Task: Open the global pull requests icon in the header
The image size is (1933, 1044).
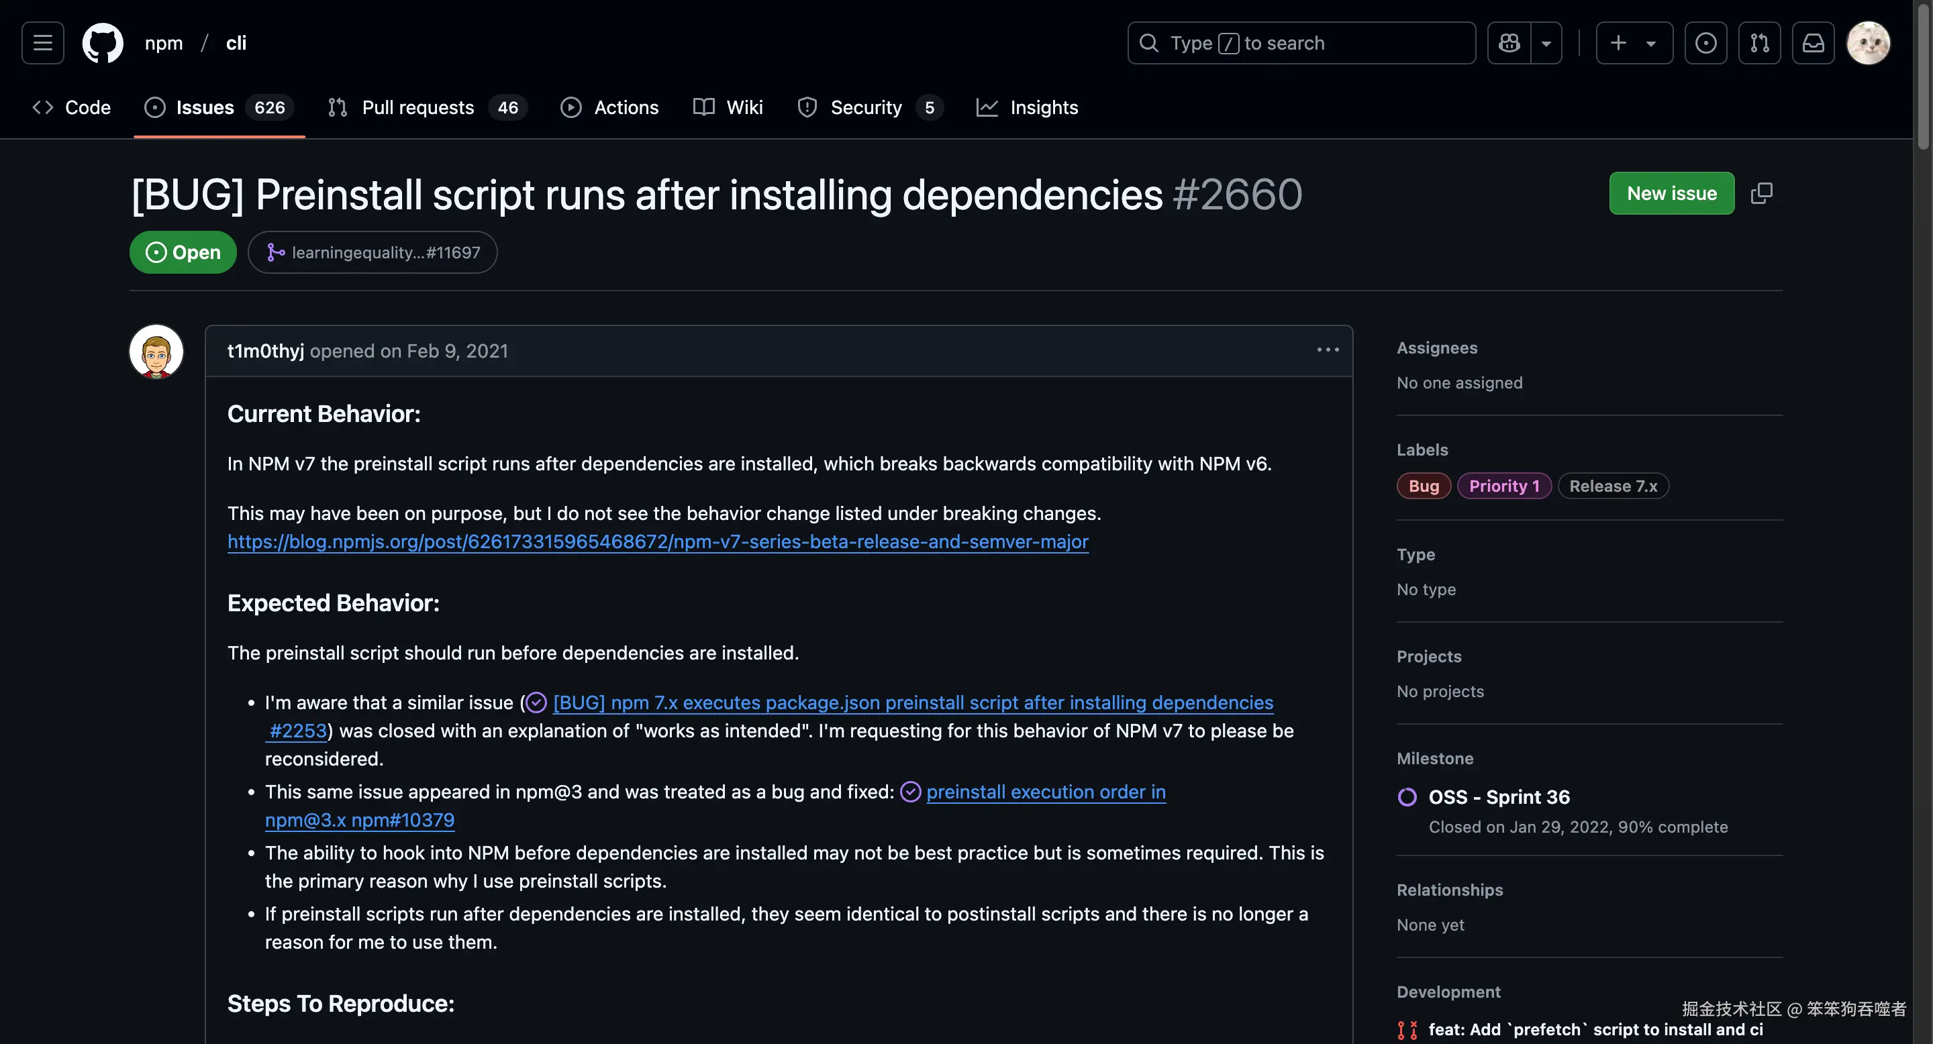Action: click(x=1760, y=43)
